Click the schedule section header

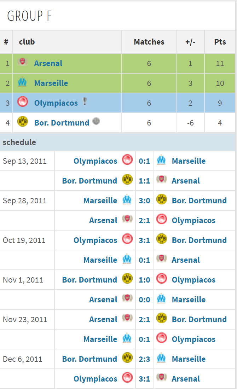[19, 142]
